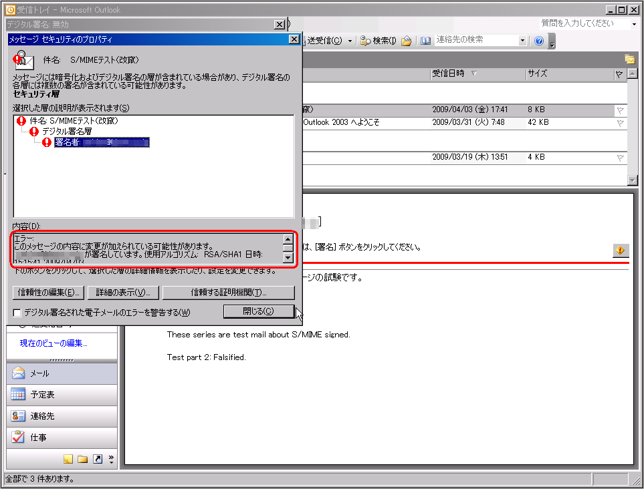Flag the 2009/03/19 13:51 message
Screen dimensions: 644x489
tap(620, 158)
